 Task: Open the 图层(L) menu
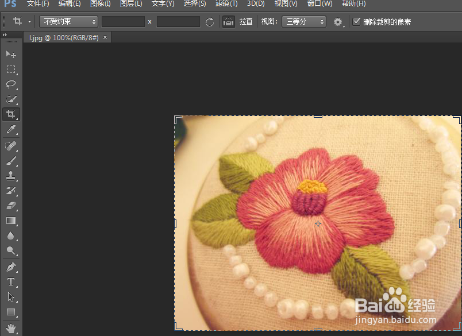pos(131,3)
